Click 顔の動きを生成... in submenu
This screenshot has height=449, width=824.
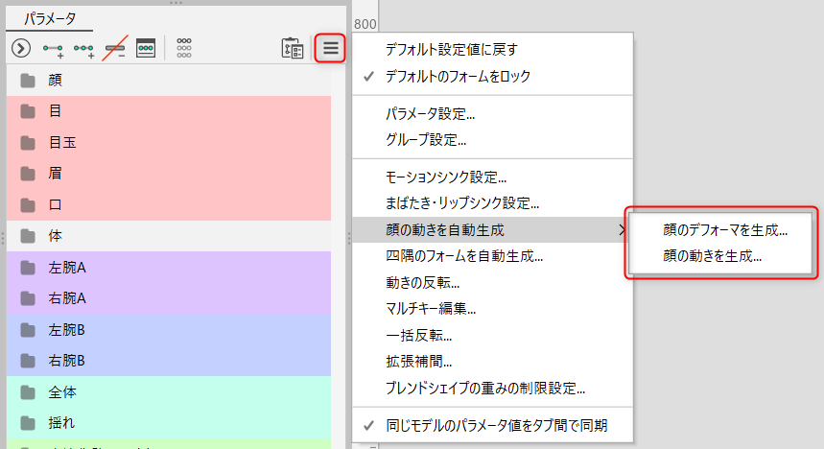pyautogui.click(x=713, y=256)
